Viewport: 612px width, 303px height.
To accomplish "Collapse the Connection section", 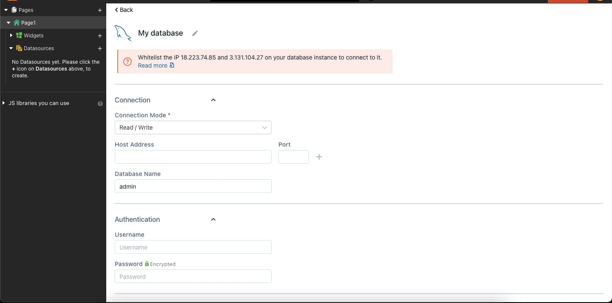I will pos(213,100).
